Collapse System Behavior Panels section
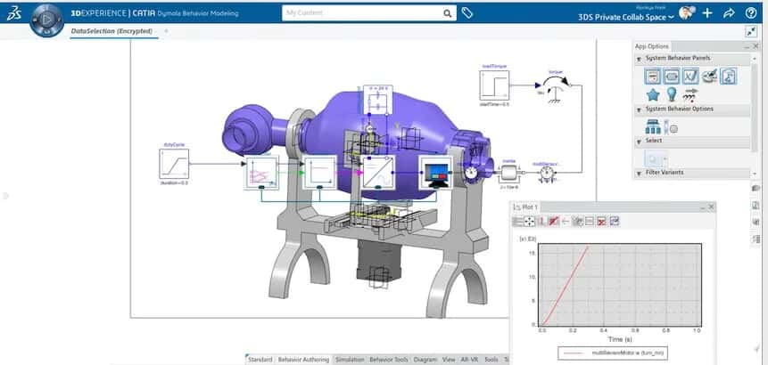 click(x=639, y=59)
